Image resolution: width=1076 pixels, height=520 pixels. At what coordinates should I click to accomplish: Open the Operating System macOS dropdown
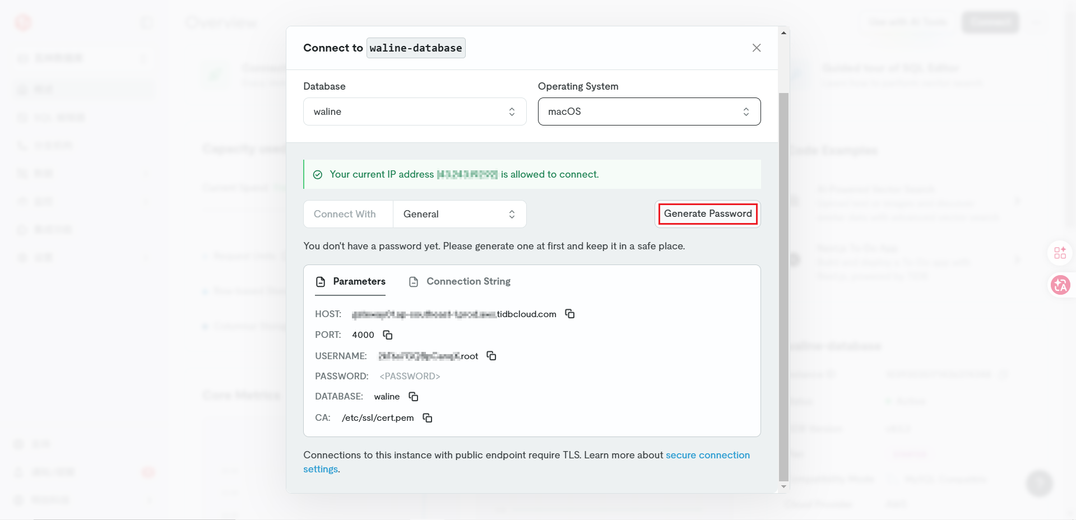649,112
